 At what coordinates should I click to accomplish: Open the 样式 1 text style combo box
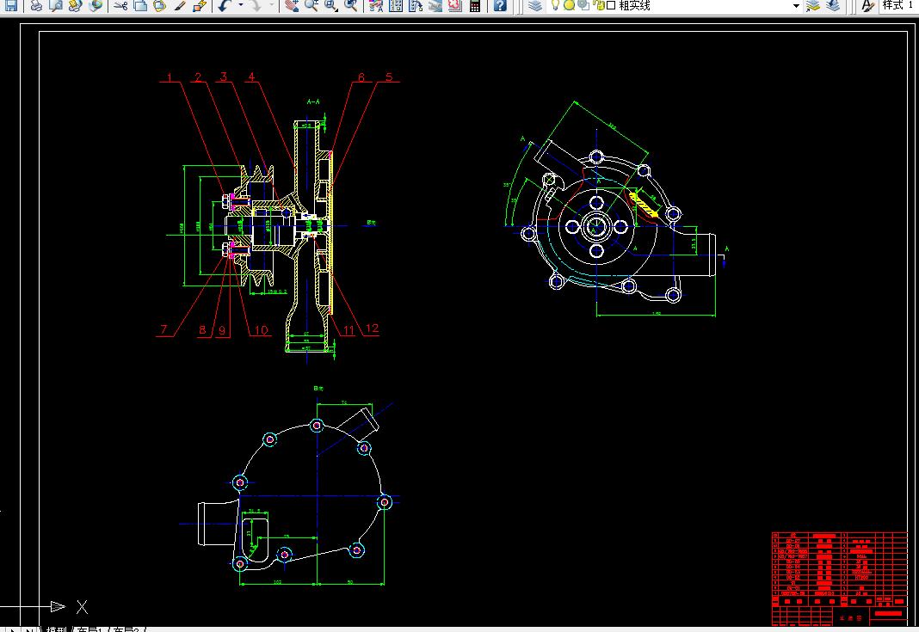899,5
